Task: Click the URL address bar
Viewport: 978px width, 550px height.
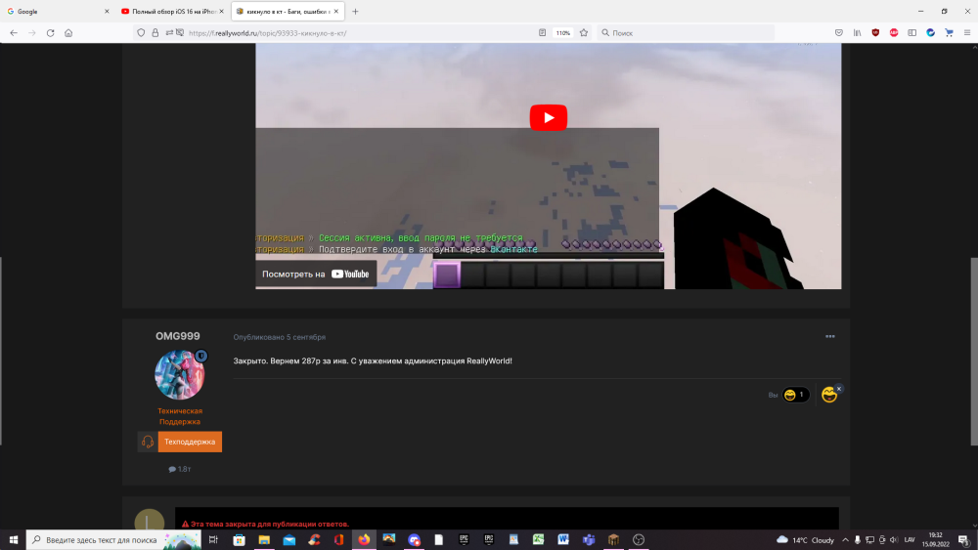Action: click(x=362, y=33)
